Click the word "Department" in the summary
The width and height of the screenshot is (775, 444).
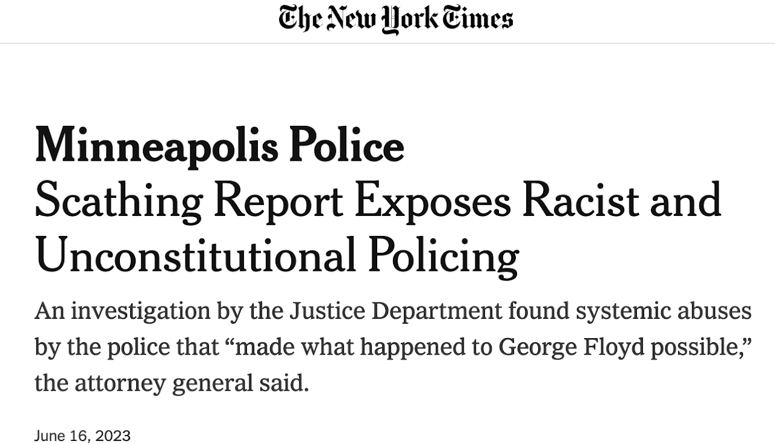pos(437,311)
